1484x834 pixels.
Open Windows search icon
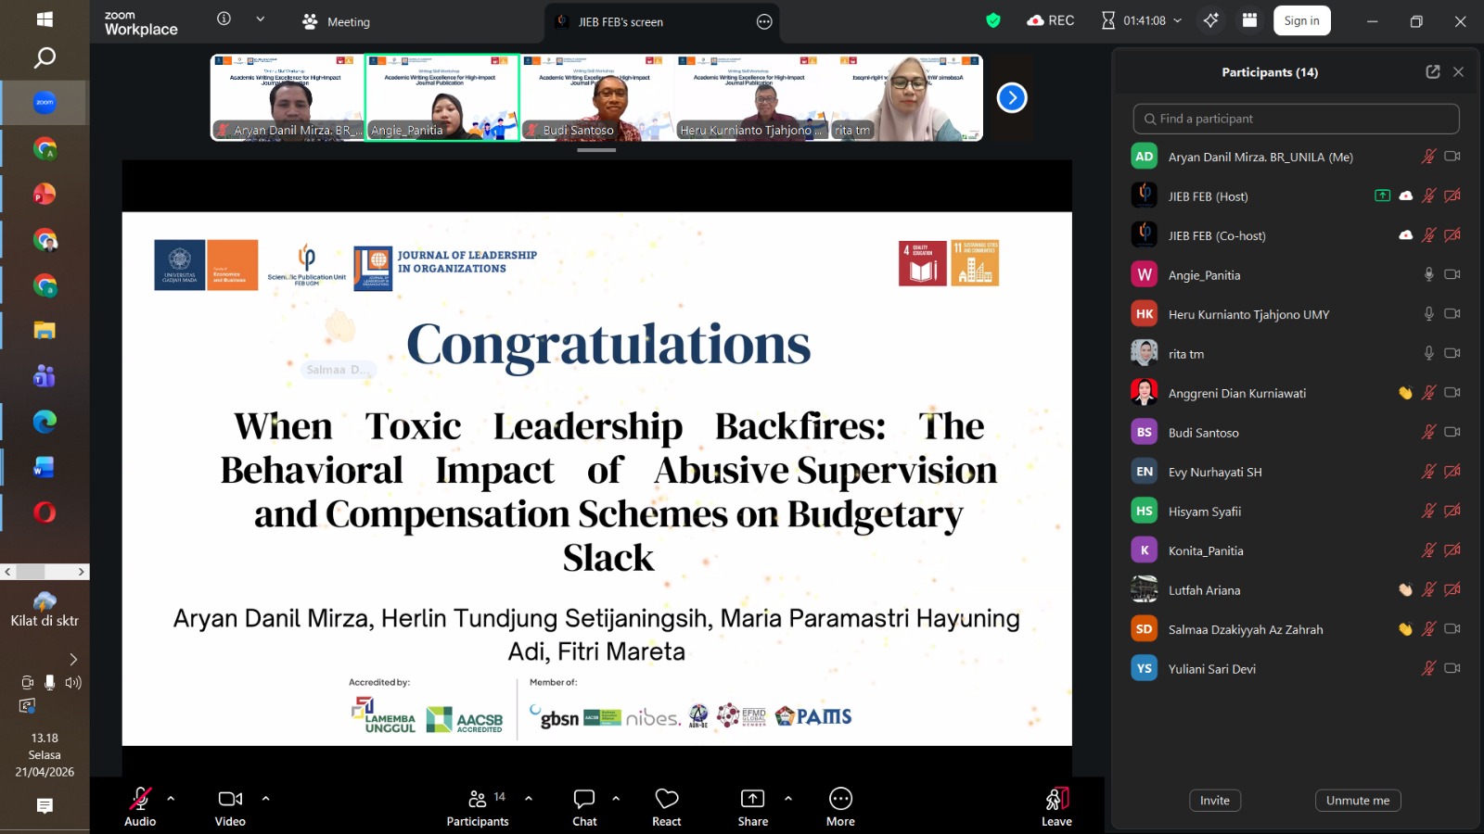tap(45, 58)
